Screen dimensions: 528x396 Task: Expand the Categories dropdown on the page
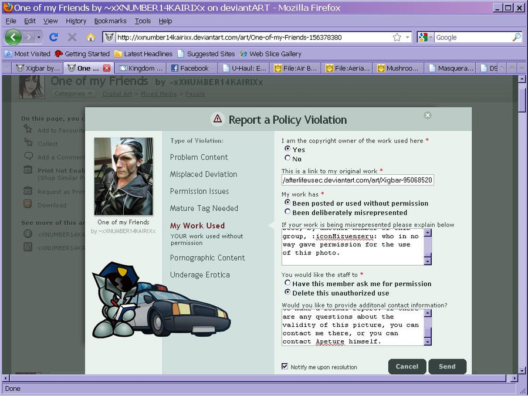(73, 94)
